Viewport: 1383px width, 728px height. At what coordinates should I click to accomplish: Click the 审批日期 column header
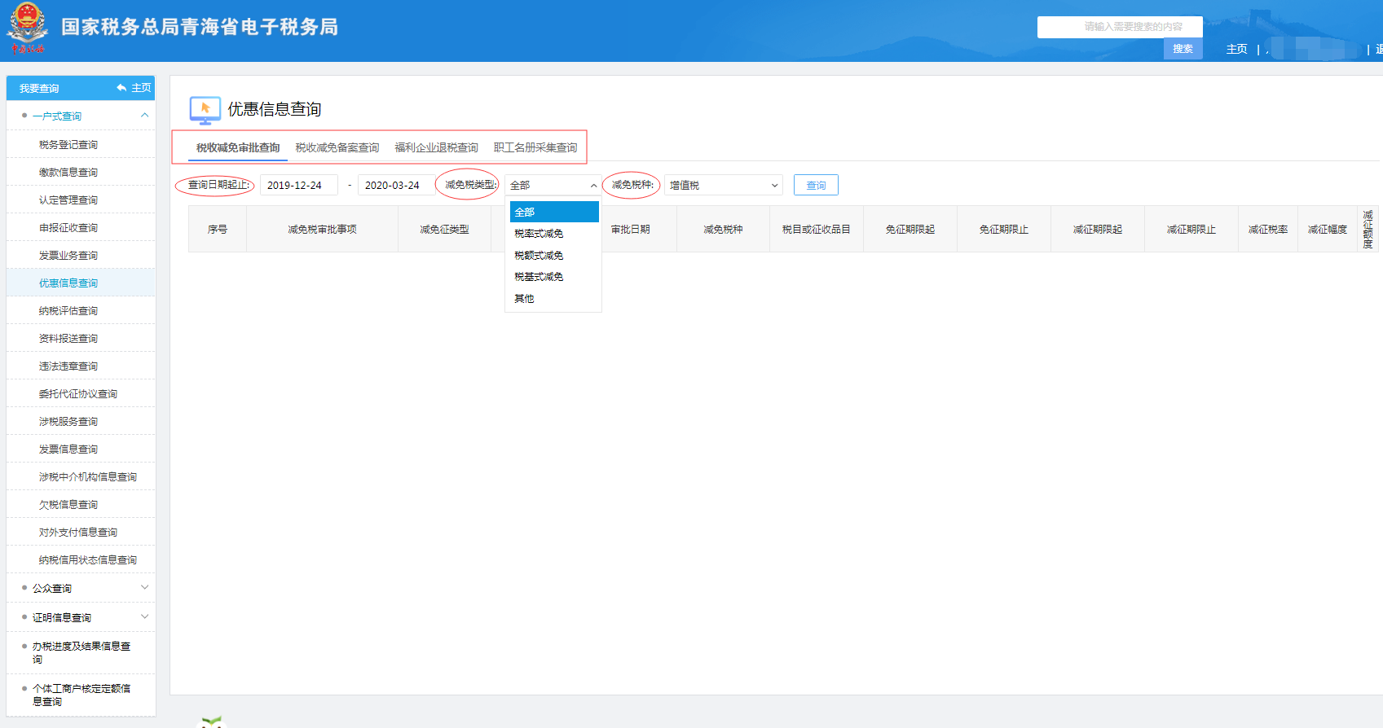click(631, 230)
